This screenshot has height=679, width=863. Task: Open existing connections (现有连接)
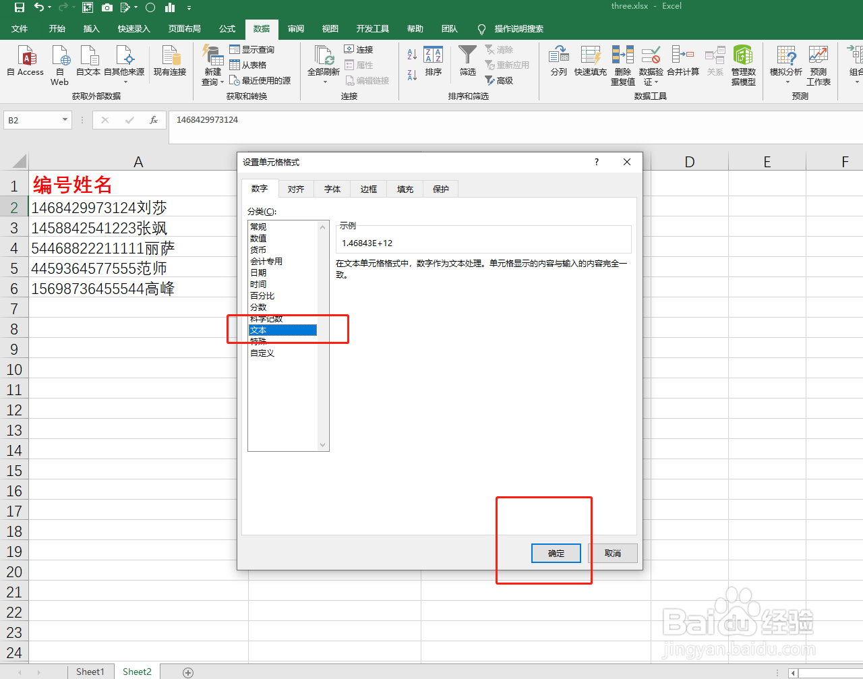170,61
